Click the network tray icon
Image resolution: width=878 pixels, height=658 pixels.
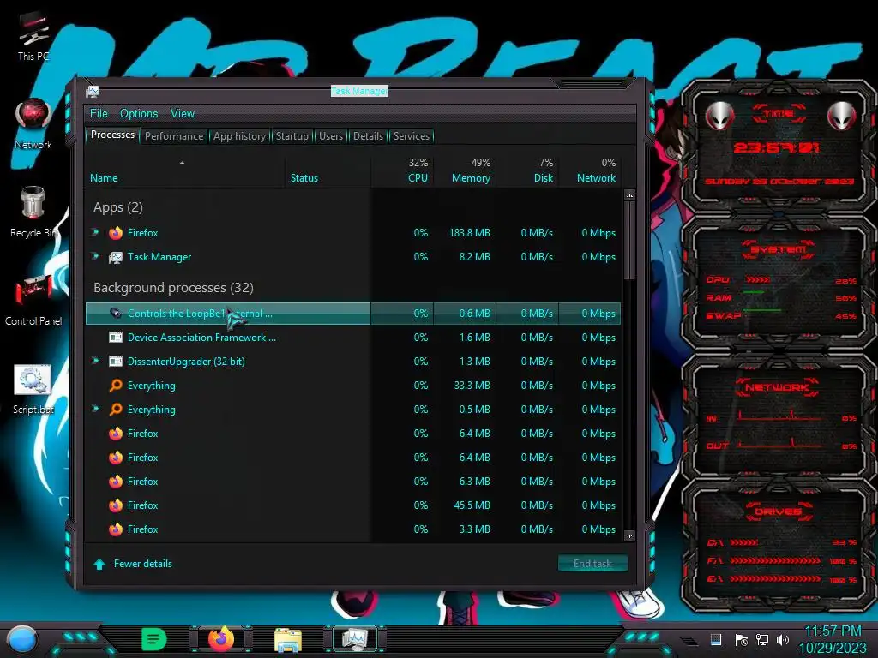(762, 639)
